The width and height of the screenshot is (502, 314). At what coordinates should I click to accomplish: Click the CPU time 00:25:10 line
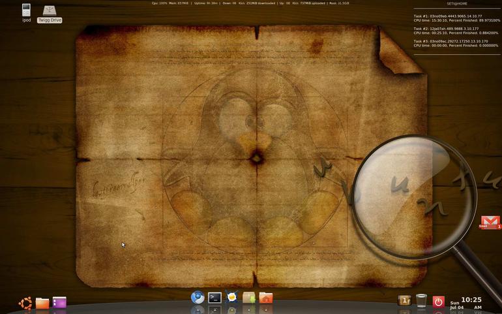coord(456,33)
